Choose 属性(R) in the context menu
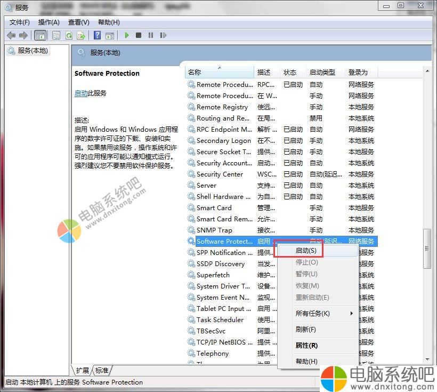This screenshot has width=437, height=392. point(318,346)
